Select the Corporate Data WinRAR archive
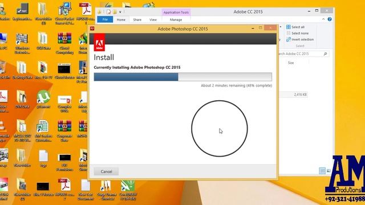 [64, 130]
